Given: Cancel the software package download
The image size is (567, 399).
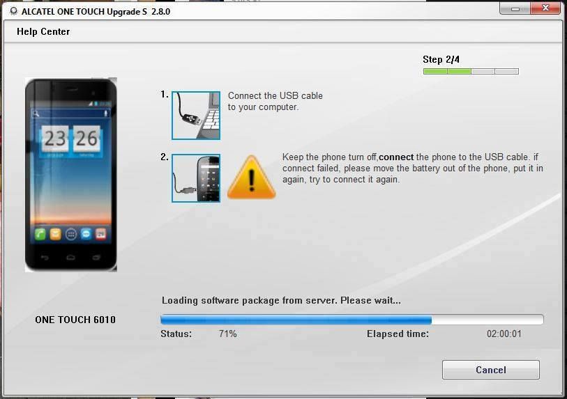Looking at the screenshot, I should pos(490,370).
